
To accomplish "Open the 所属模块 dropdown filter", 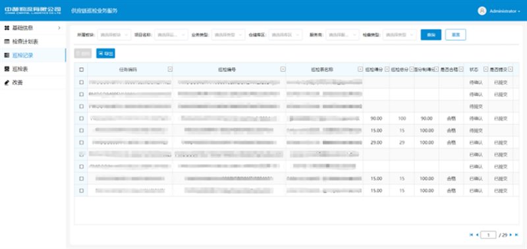I will pyautogui.click(x=114, y=35).
